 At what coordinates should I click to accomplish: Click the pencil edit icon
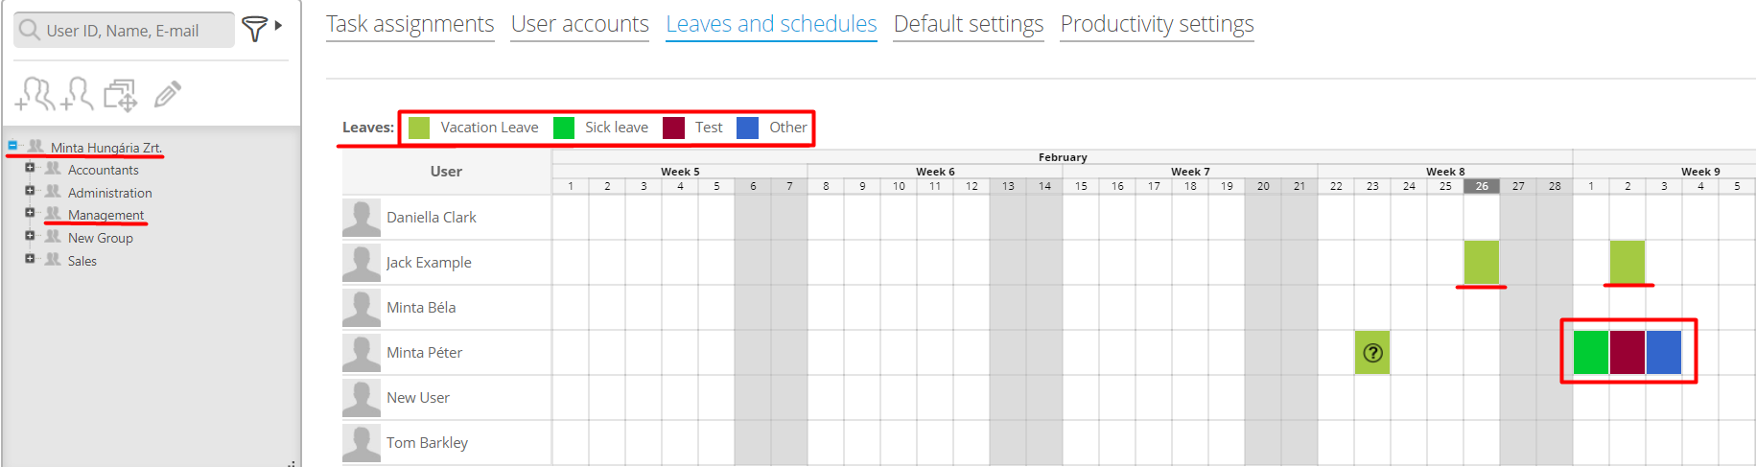(167, 94)
